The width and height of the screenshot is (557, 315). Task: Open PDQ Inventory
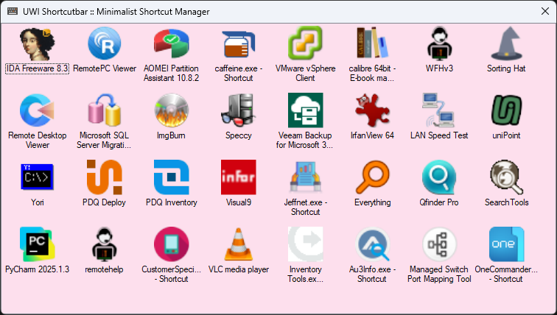(x=171, y=177)
